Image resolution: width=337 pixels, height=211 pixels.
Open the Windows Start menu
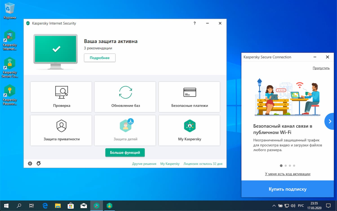coord(6,206)
